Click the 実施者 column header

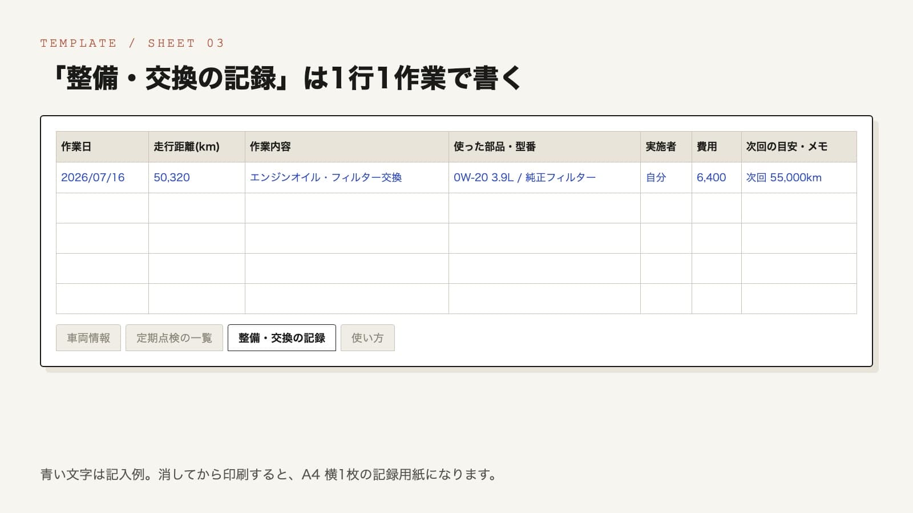pyautogui.click(x=666, y=147)
